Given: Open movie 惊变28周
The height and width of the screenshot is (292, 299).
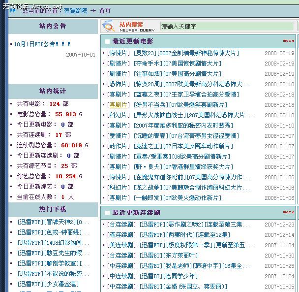Looking at the screenshot, I should point(192,84).
